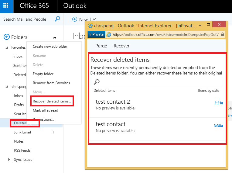Click the Deleted Items column label in the popup
The height and width of the screenshot is (173, 232).
pos(104,91)
